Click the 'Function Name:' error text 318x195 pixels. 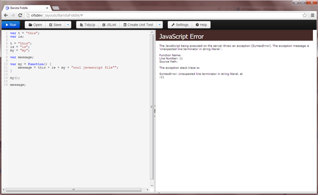pos(170,55)
